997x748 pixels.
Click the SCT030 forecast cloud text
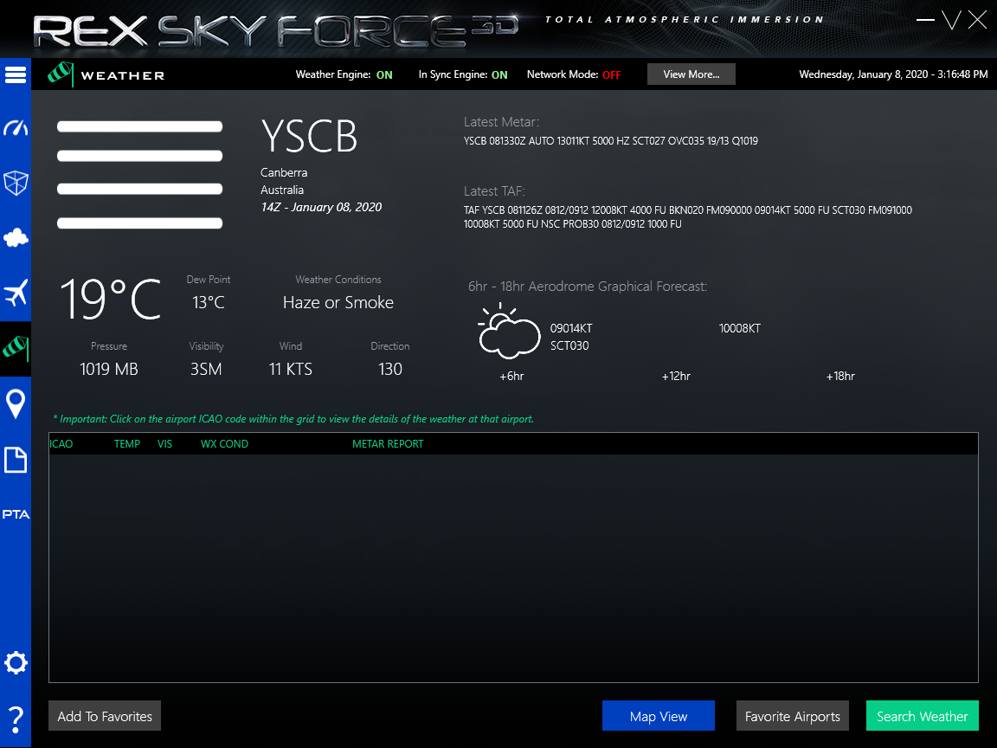(x=569, y=345)
